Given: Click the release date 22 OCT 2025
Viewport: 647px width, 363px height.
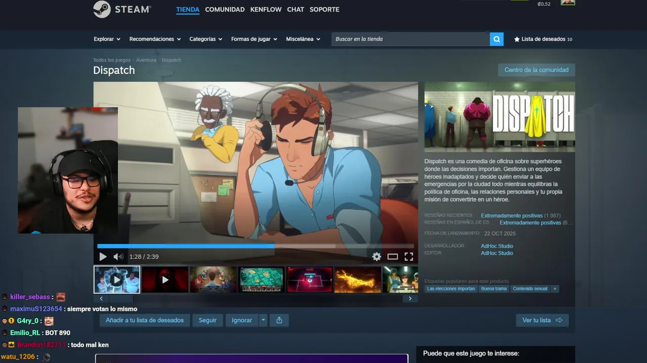Looking at the screenshot, I should click(x=500, y=233).
